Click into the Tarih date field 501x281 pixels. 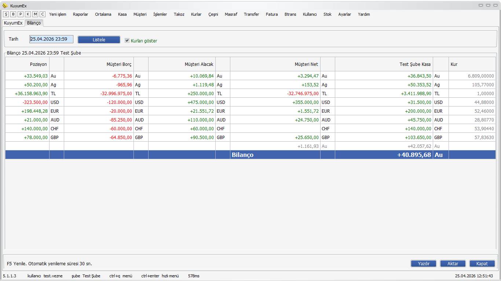coord(51,39)
